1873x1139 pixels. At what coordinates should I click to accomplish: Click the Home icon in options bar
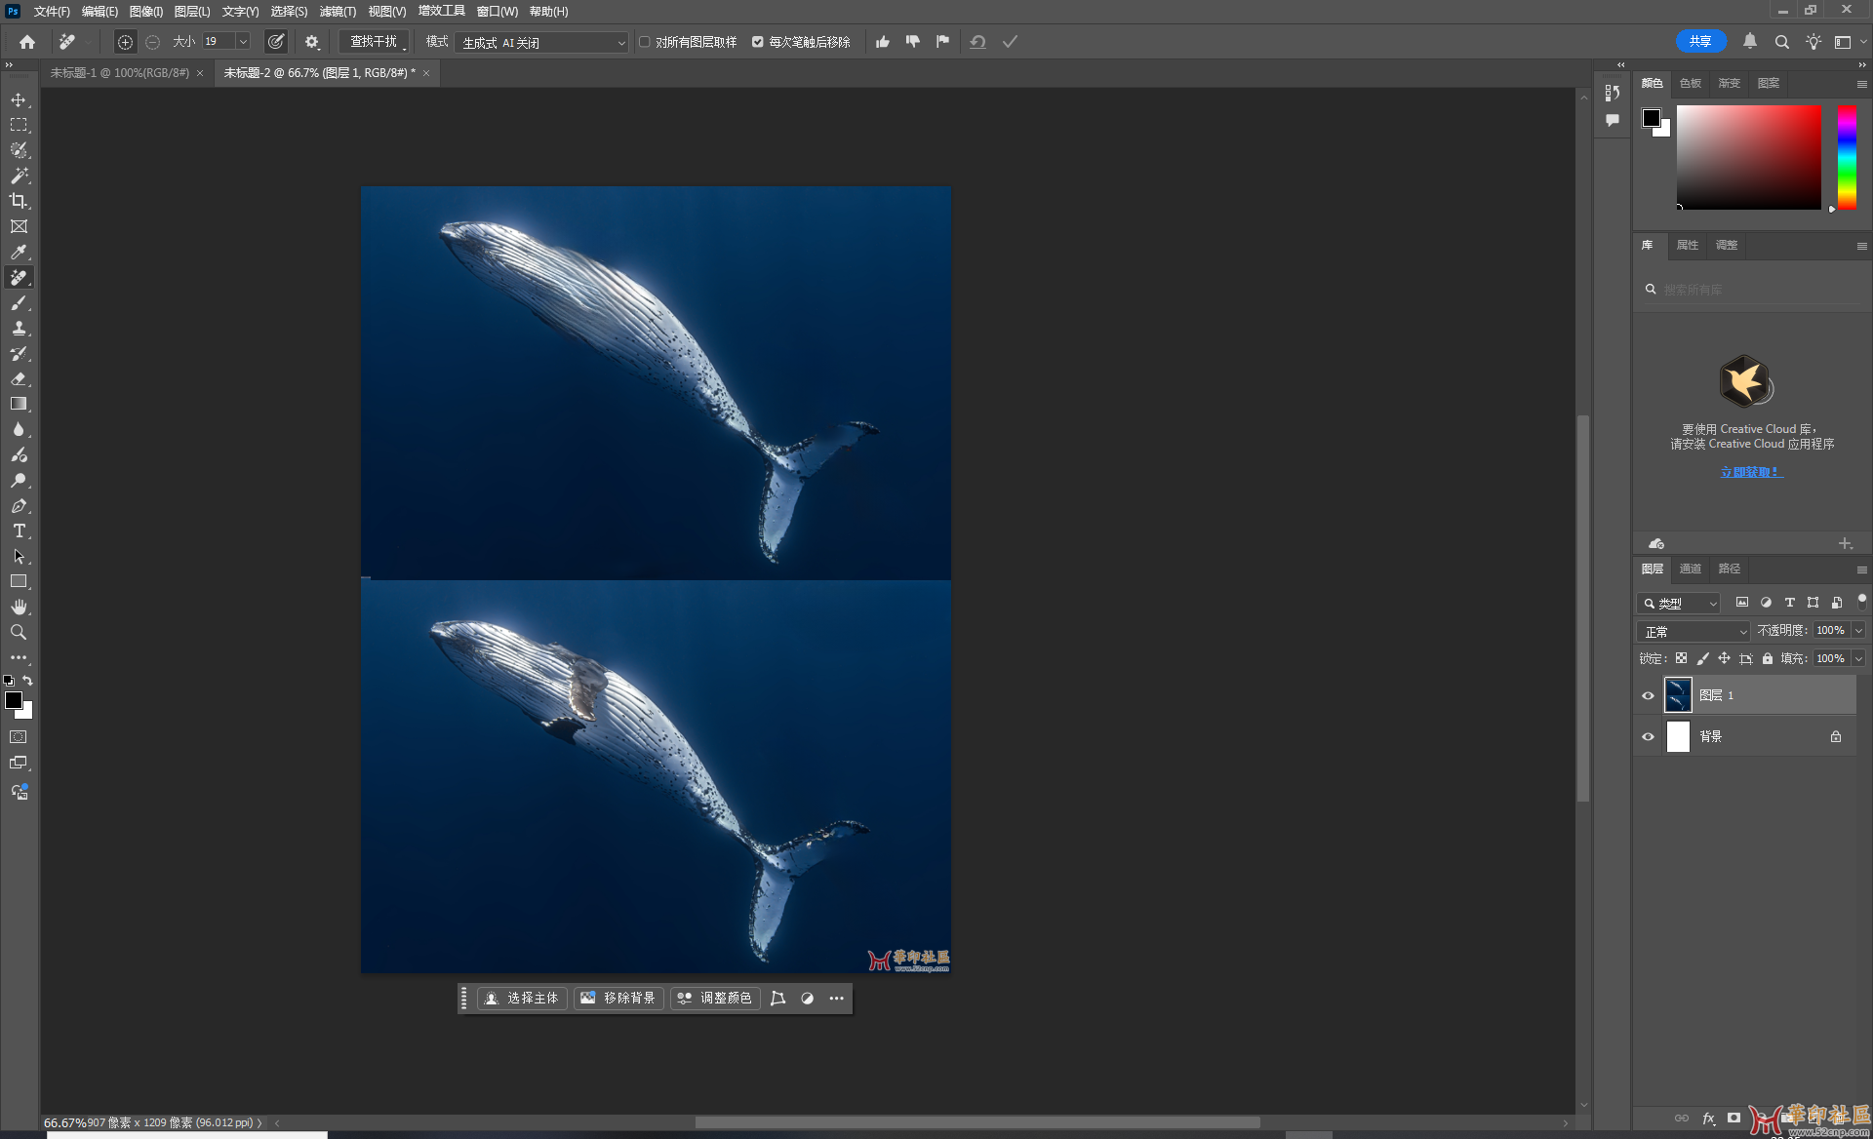27,42
